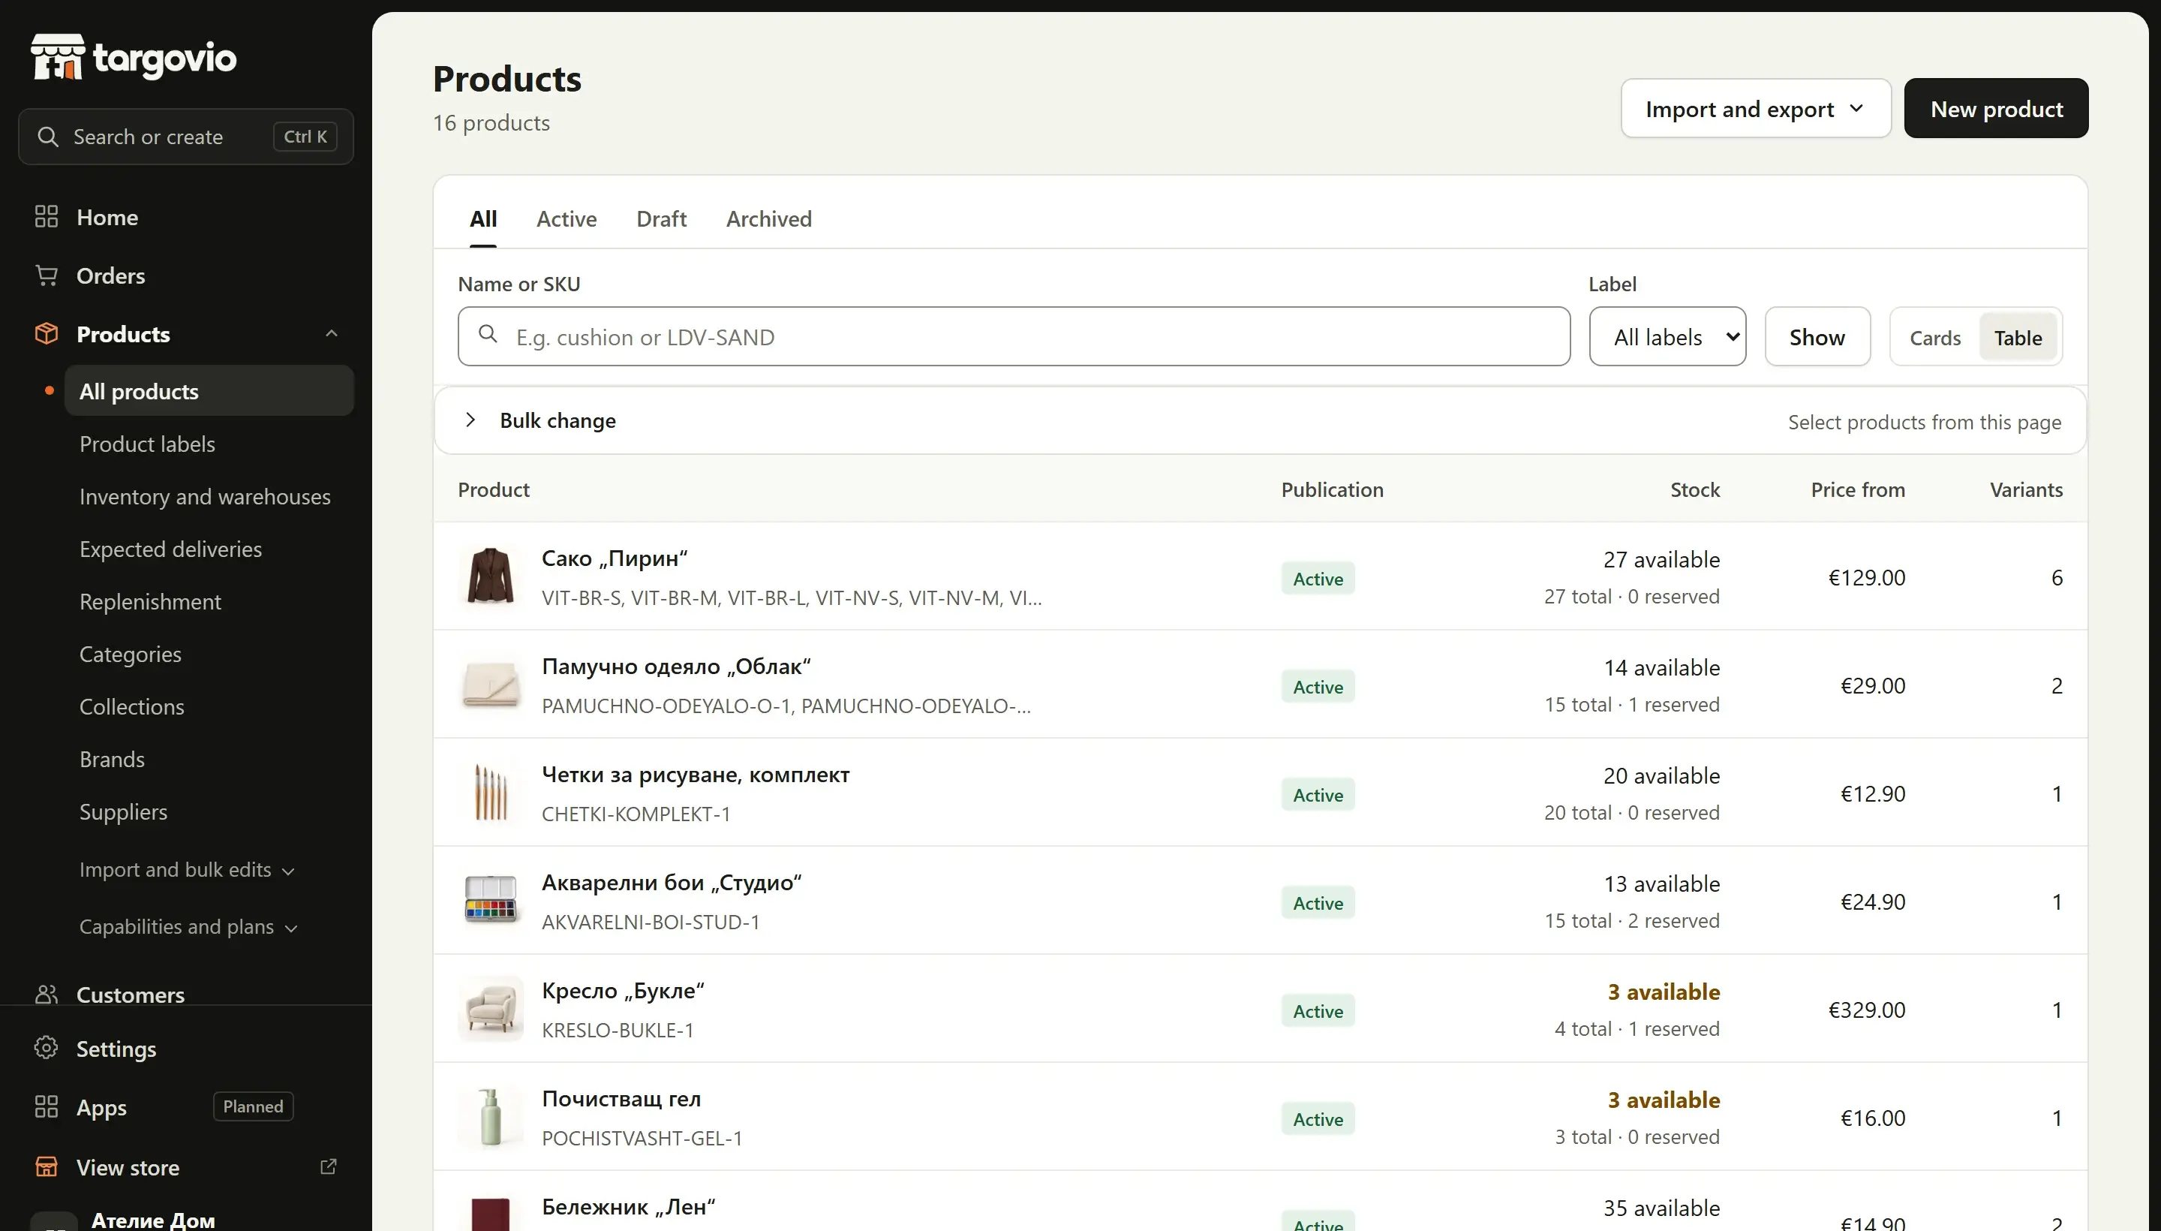The height and width of the screenshot is (1231, 2161).
Task: Click the Products box icon
Action: pos(47,334)
